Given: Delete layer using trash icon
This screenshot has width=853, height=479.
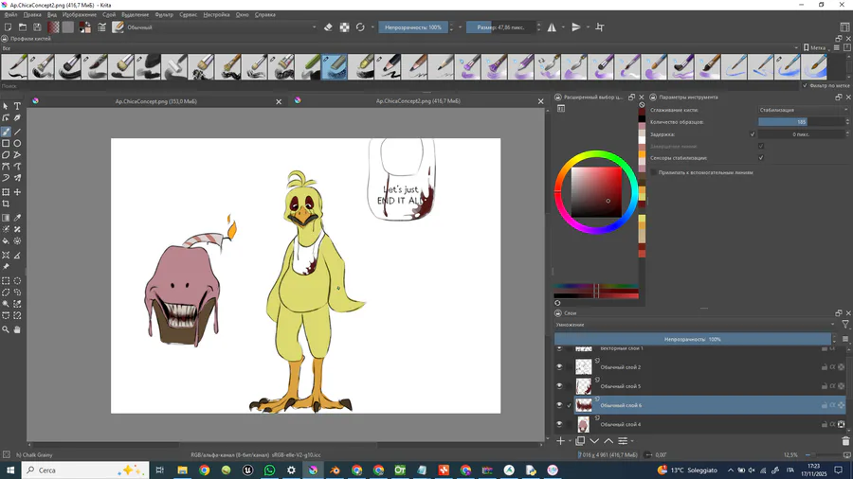Looking at the screenshot, I should coord(845,441).
